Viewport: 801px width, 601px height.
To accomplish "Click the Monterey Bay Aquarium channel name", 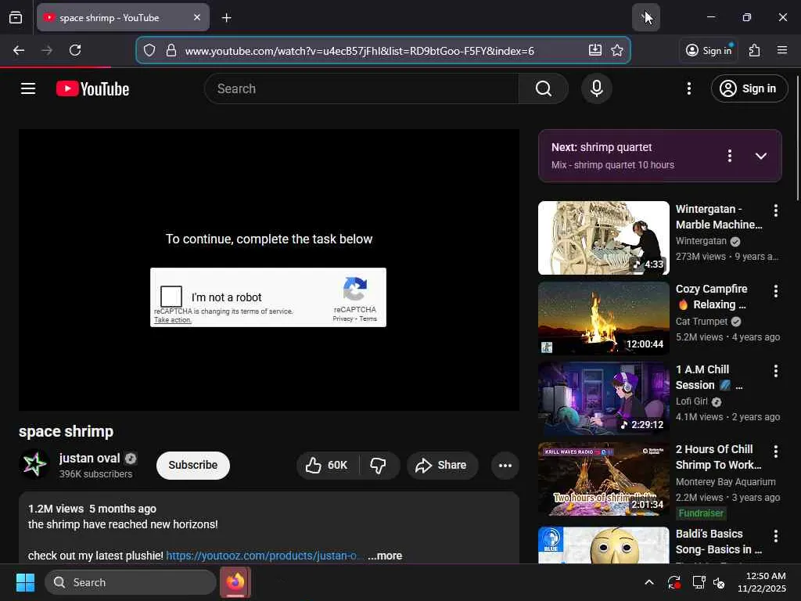I will (x=725, y=482).
